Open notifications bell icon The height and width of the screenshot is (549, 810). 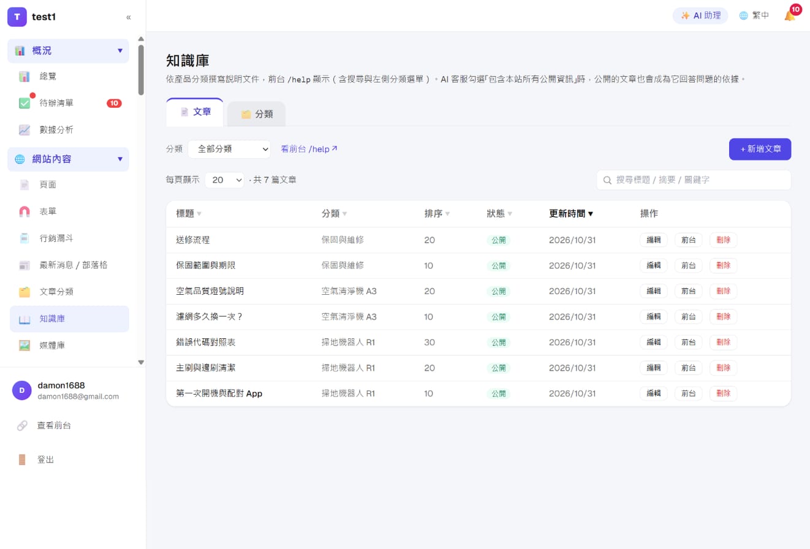tap(790, 16)
